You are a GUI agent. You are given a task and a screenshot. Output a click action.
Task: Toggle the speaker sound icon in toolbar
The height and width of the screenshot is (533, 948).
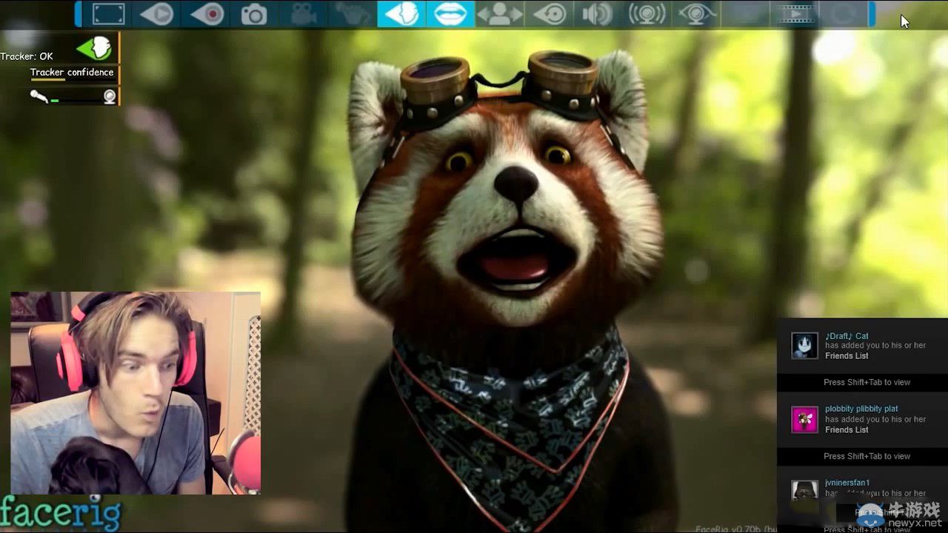[597, 14]
